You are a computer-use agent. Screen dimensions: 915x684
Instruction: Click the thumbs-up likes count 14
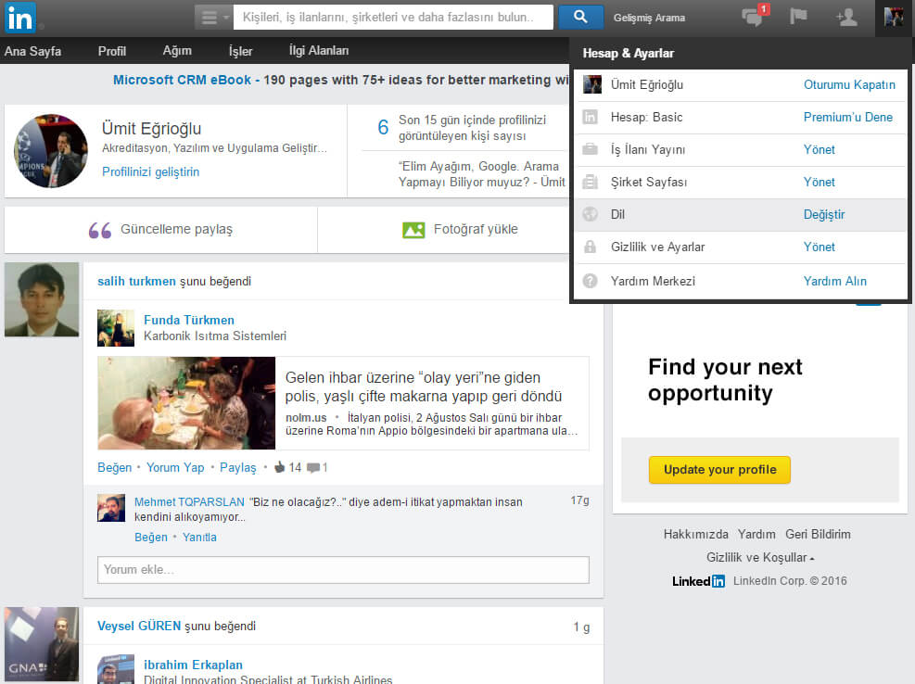pos(287,467)
